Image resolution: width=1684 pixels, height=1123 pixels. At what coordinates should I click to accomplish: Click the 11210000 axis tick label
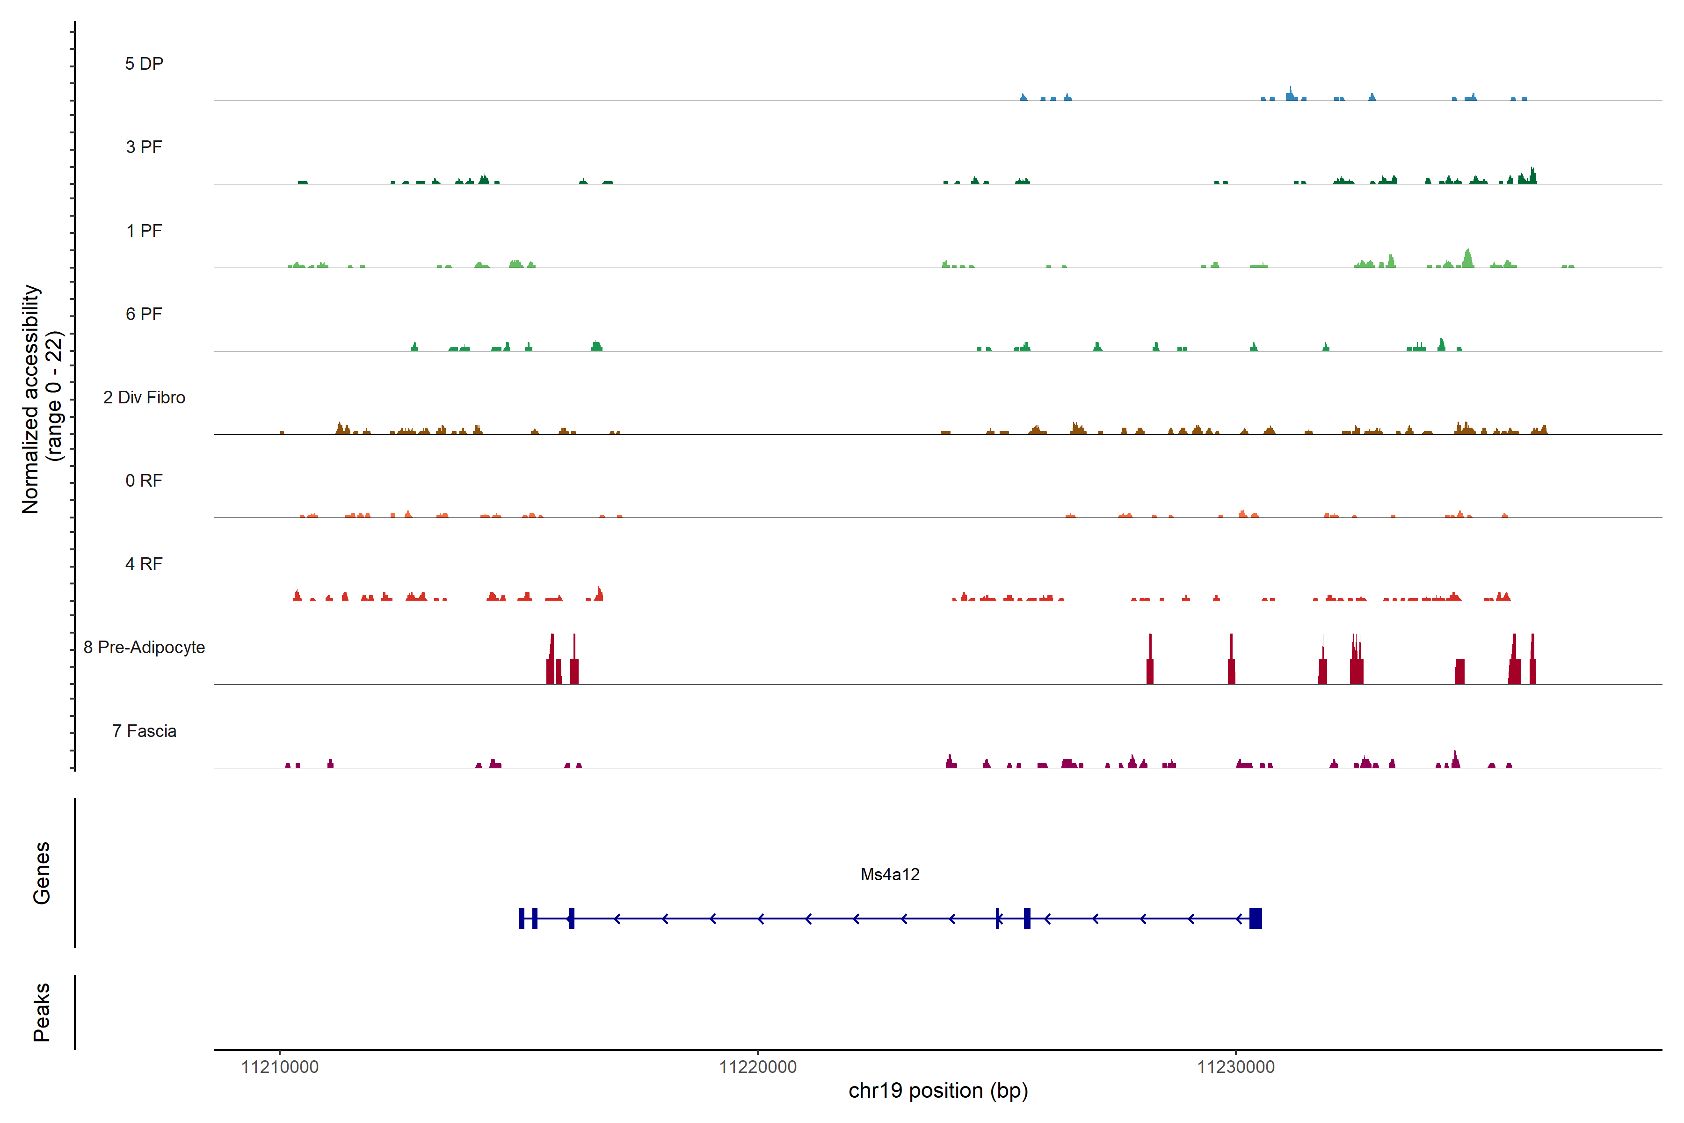pyautogui.click(x=280, y=1066)
